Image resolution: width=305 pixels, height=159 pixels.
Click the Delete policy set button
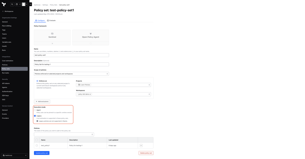coord(146,153)
